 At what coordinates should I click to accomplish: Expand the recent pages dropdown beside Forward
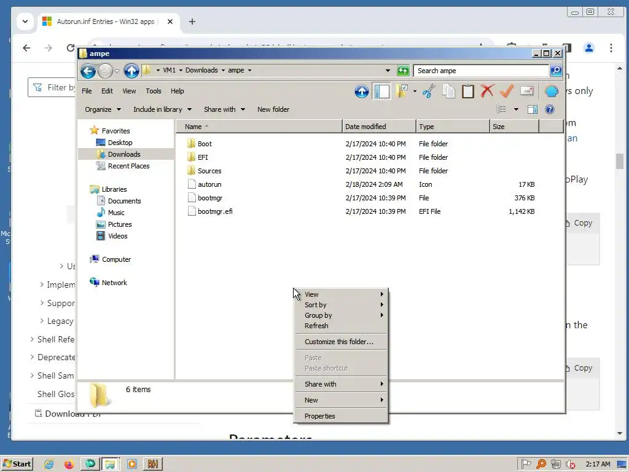[117, 71]
